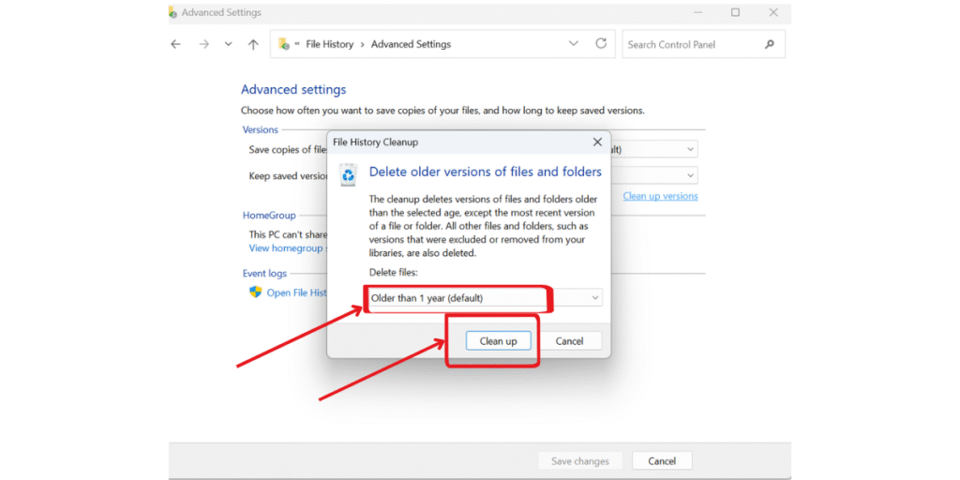Image resolution: width=960 pixels, height=480 pixels.
Task: Open Keep saved versions dropdown
Action: click(653, 175)
